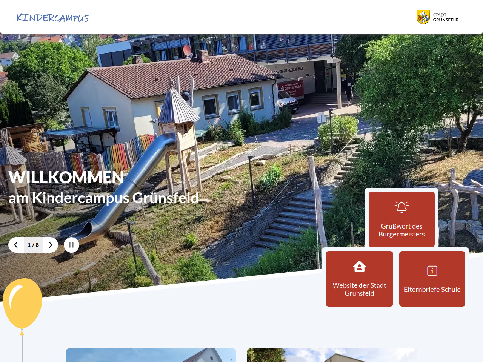The width and height of the screenshot is (483, 362).
Task: Open the left preview image card
Action: [x=151, y=355]
